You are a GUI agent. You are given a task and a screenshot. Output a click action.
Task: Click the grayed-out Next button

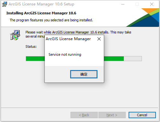click(x=112, y=115)
